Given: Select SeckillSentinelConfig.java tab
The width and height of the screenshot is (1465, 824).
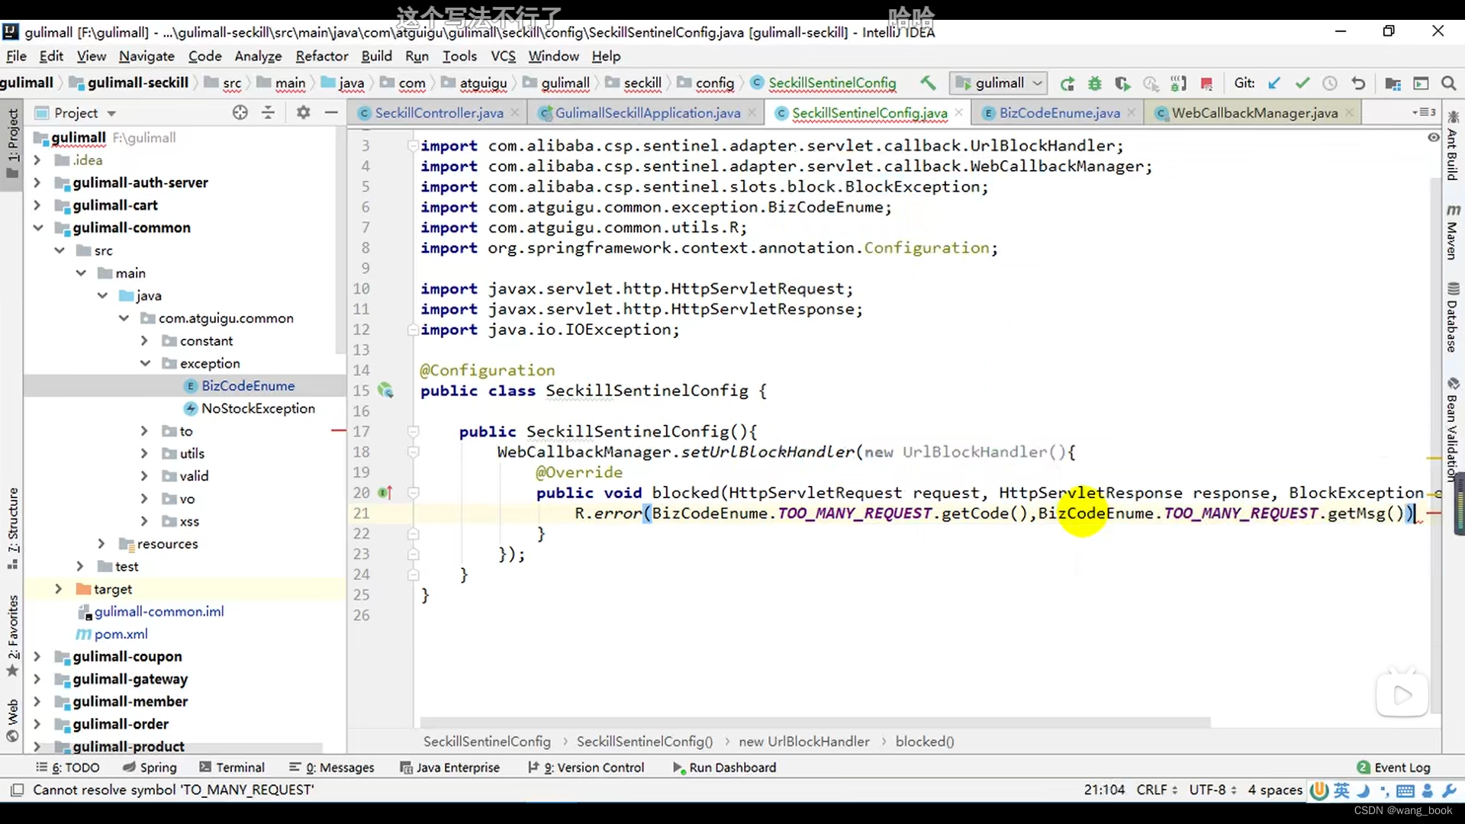Looking at the screenshot, I should [x=868, y=113].
